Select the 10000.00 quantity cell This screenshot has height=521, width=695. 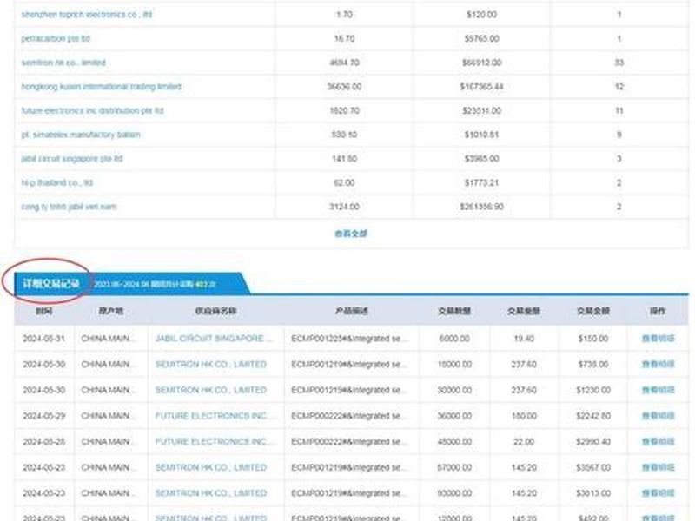point(454,364)
